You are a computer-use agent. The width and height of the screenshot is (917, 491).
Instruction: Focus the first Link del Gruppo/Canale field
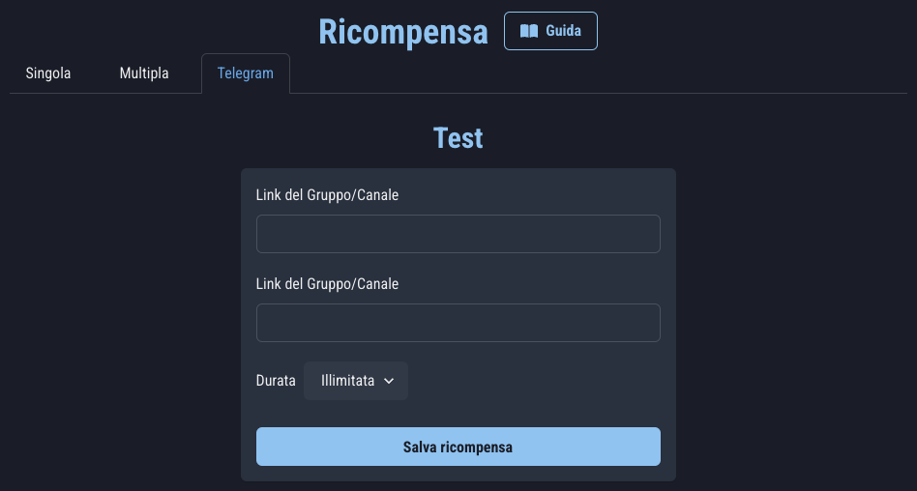pyautogui.click(x=458, y=234)
